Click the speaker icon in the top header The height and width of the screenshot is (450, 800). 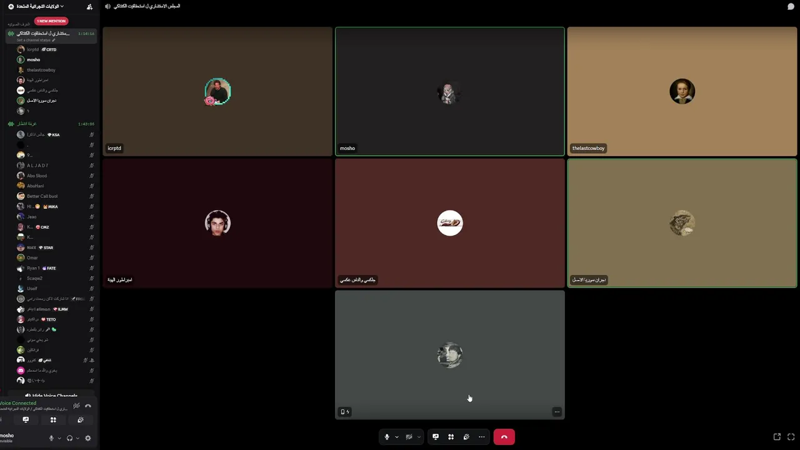pyautogui.click(x=107, y=6)
